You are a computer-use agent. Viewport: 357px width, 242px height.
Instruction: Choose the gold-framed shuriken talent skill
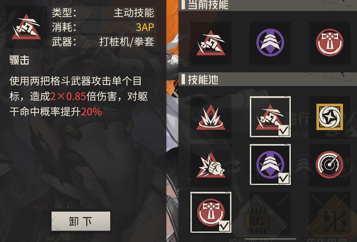point(329,117)
